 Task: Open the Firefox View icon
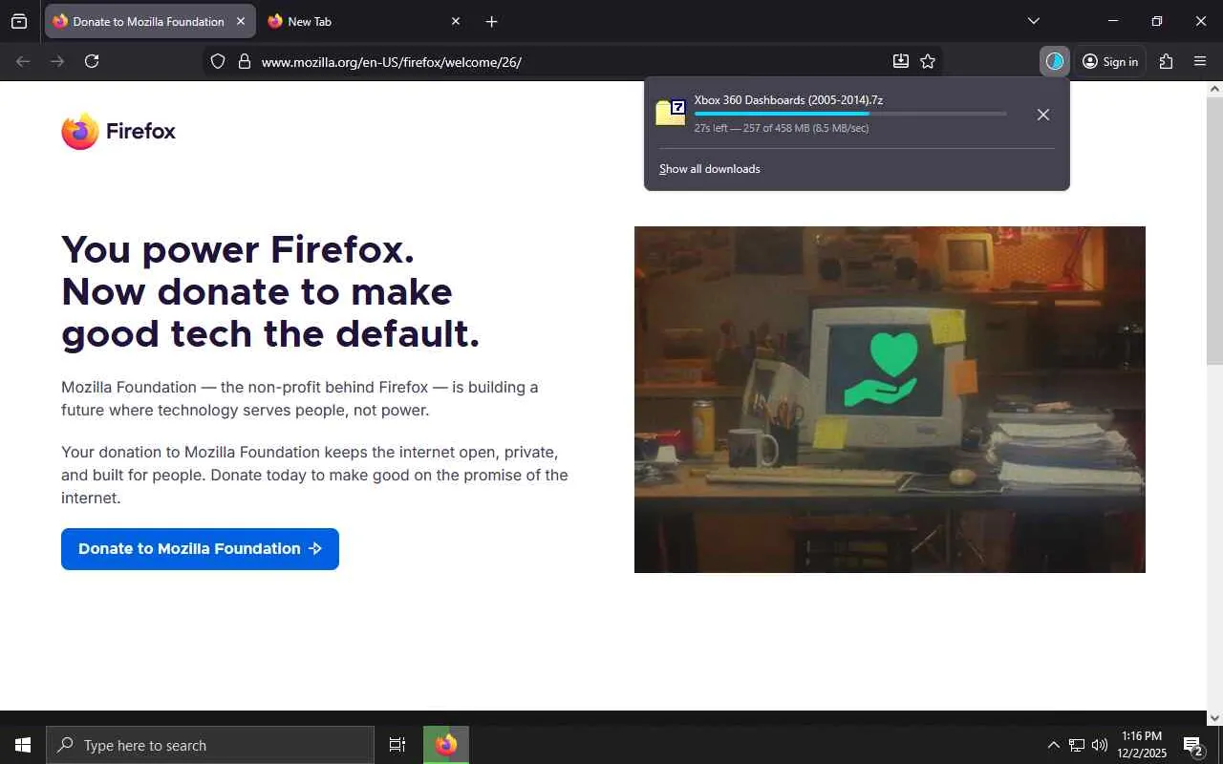coord(19,21)
